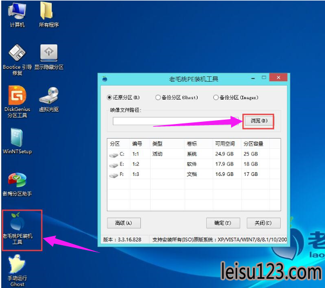Select 备份分区 (Imagex) radio option

point(236,97)
